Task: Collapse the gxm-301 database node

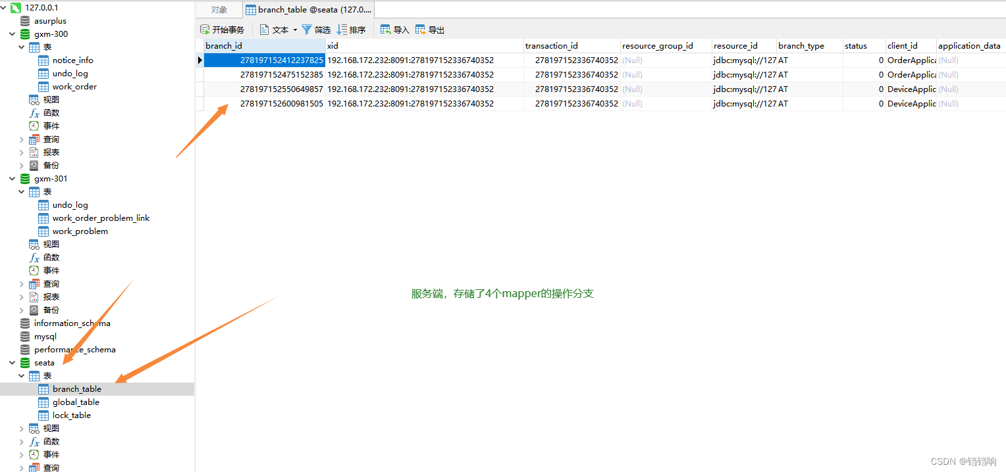Action: click(x=13, y=179)
